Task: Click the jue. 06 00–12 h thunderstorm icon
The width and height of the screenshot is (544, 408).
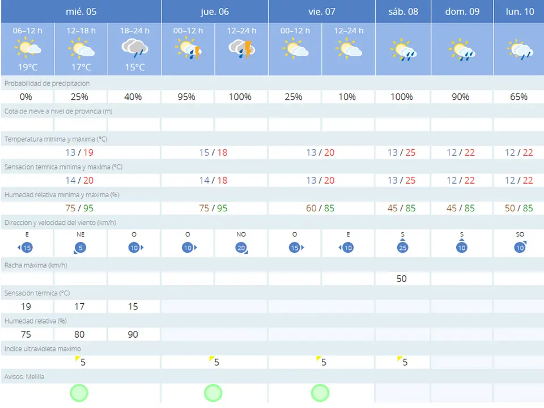Action: [x=188, y=49]
